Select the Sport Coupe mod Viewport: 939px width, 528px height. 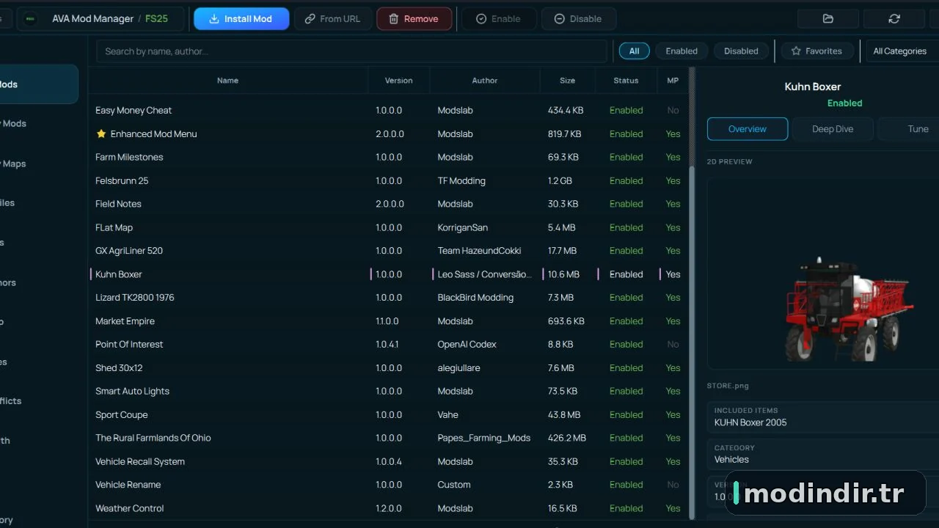click(x=122, y=415)
